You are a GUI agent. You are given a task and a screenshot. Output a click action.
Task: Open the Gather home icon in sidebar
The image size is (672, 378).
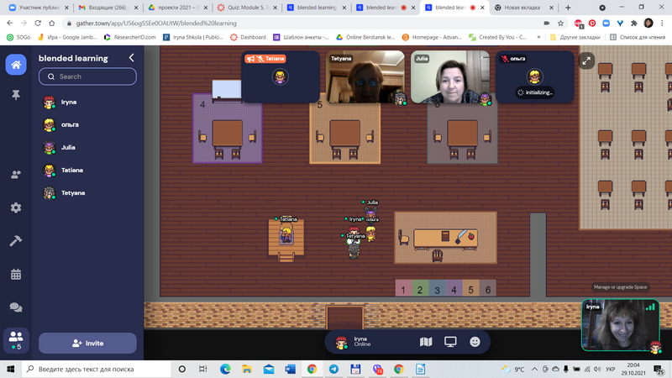tap(16, 65)
